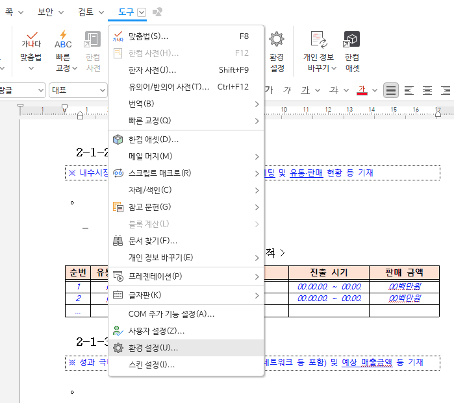This screenshot has height=403, width=454.
Task: Click the 개인 정보 바꾸기 ribbon icon
Action: pos(318,40)
